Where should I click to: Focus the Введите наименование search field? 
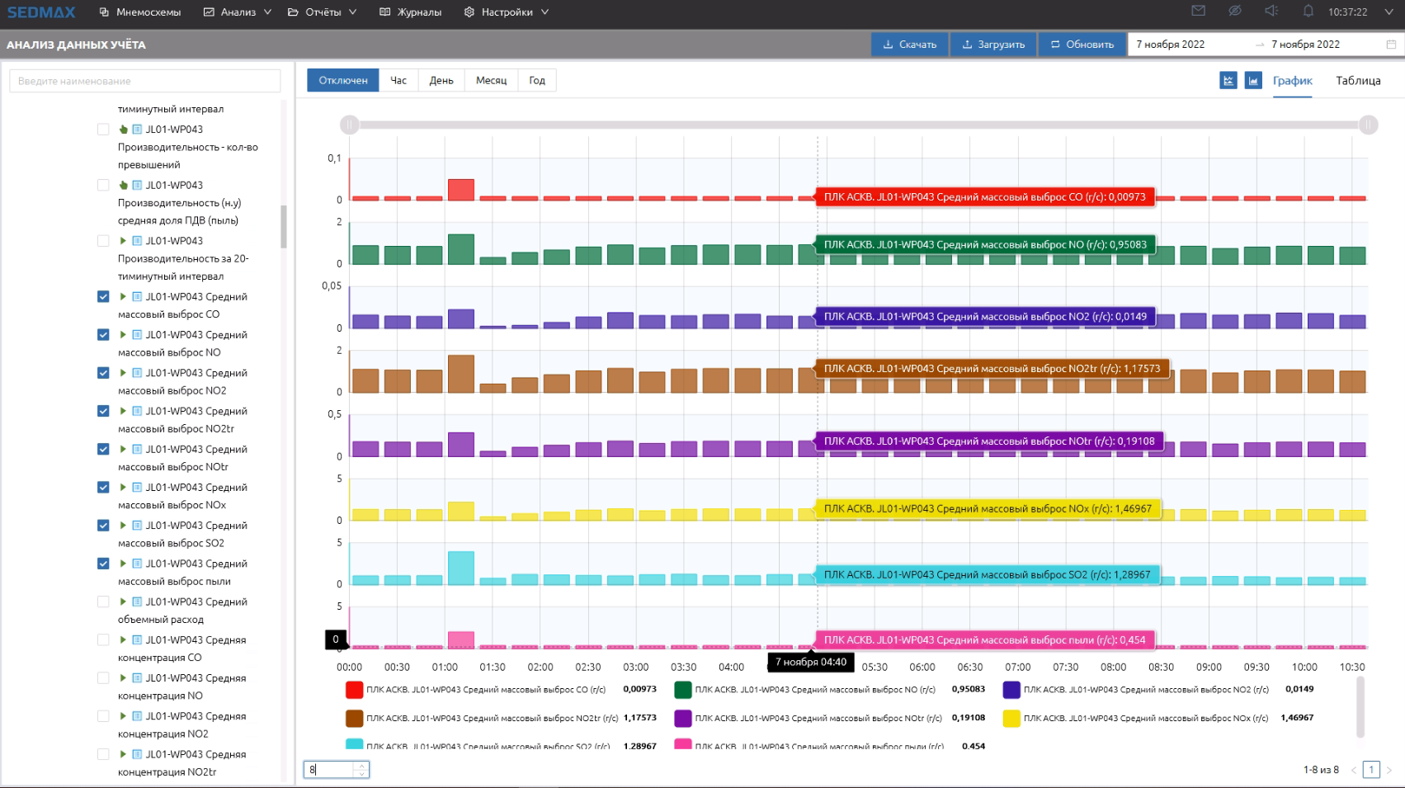coord(145,81)
